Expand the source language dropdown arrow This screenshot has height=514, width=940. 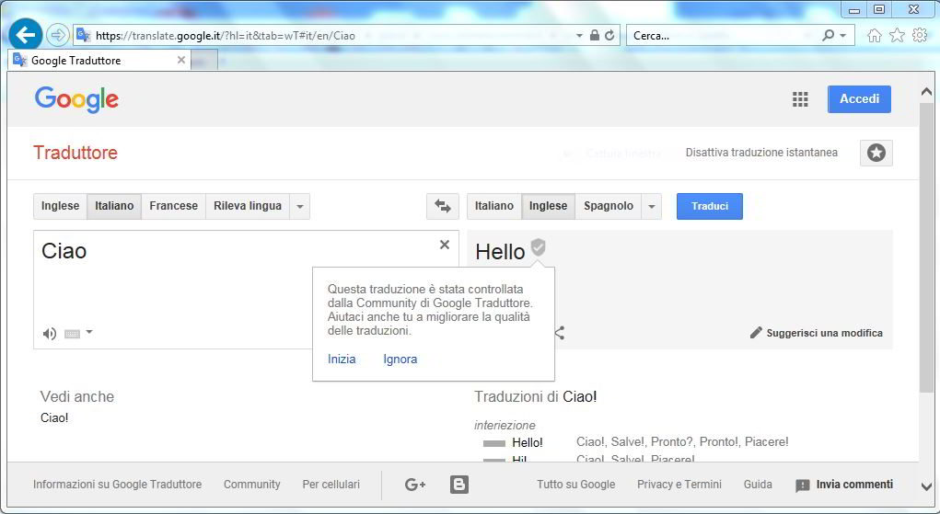300,207
